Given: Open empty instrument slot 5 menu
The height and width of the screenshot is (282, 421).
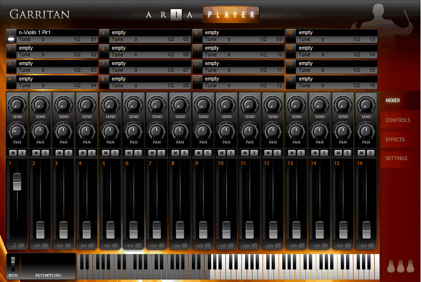Looking at the screenshot, I should click(x=150, y=32).
